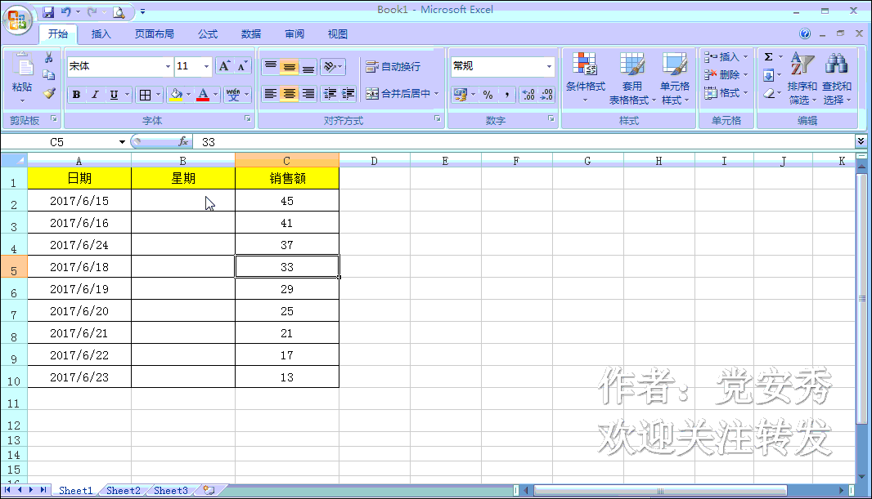Screen dimensions: 872x499
Task: Switch to the 审阅 ribbon tab
Action: [x=294, y=33]
